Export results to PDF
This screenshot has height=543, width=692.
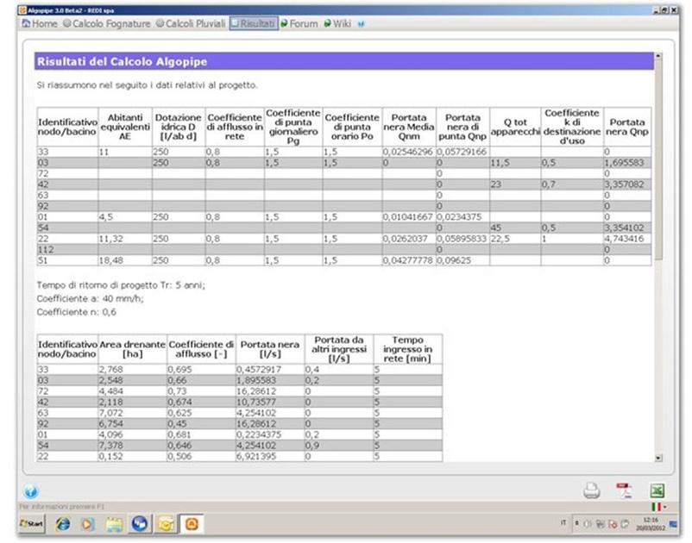pyautogui.click(x=624, y=491)
